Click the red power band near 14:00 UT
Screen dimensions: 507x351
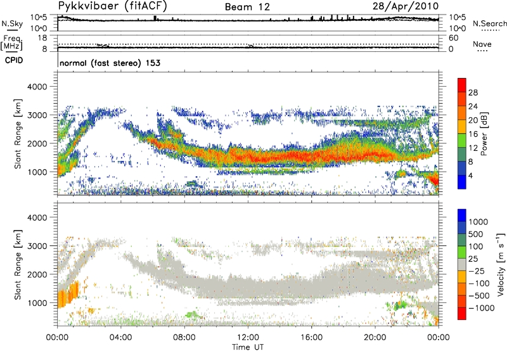pos(279,157)
